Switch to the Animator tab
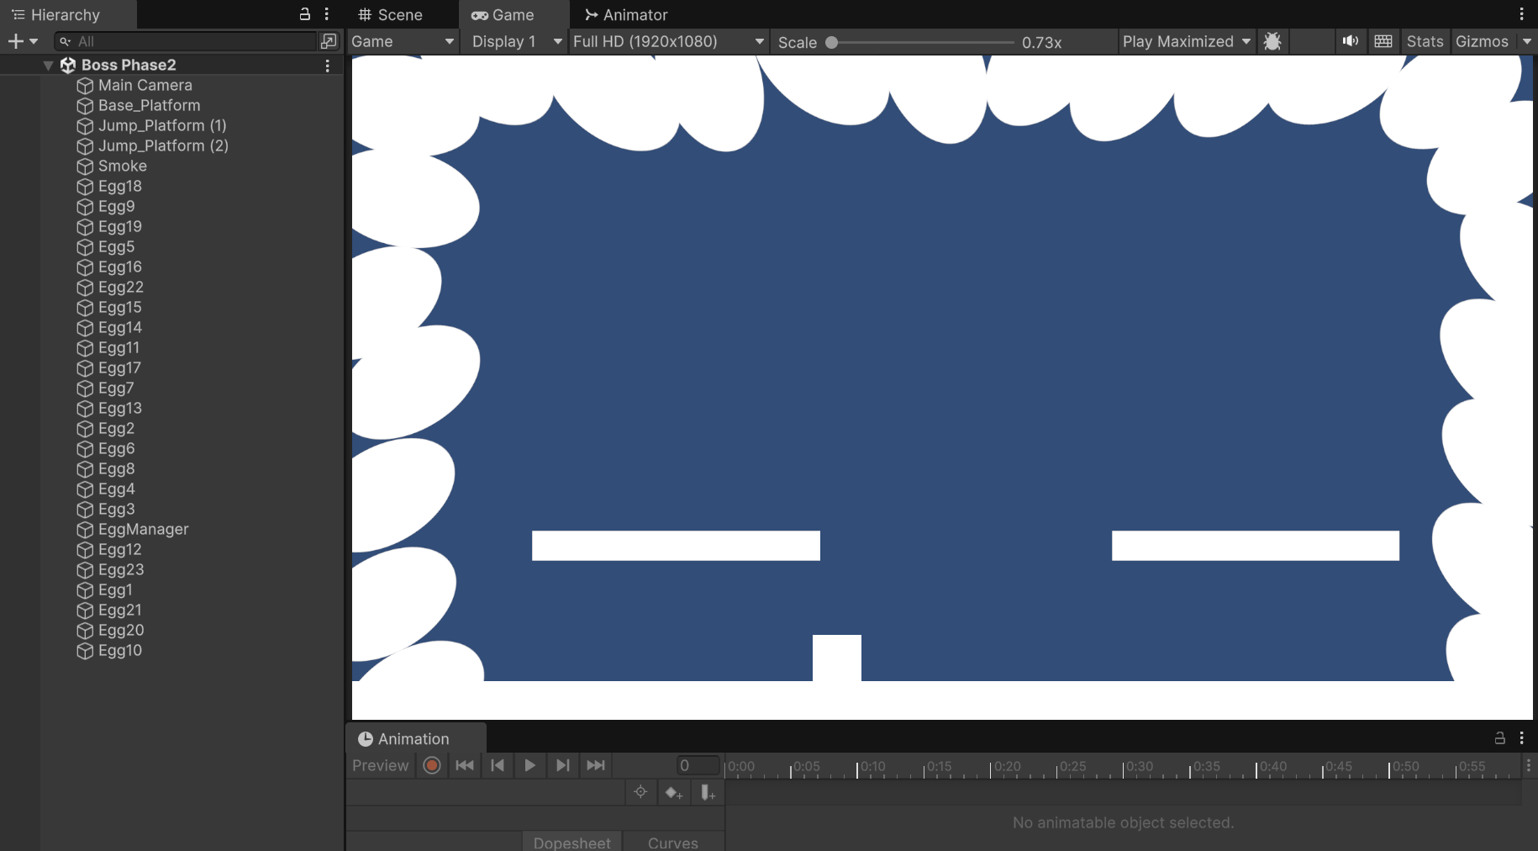 (x=627, y=14)
